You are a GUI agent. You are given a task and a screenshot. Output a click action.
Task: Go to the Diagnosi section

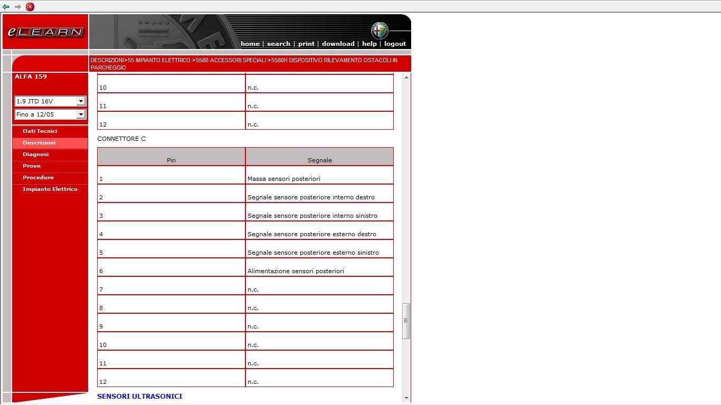point(35,155)
